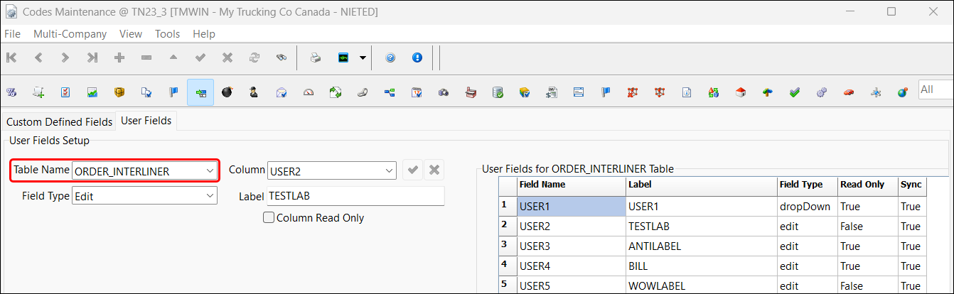Click the printer icon in toolbar

pyautogui.click(x=315, y=58)
